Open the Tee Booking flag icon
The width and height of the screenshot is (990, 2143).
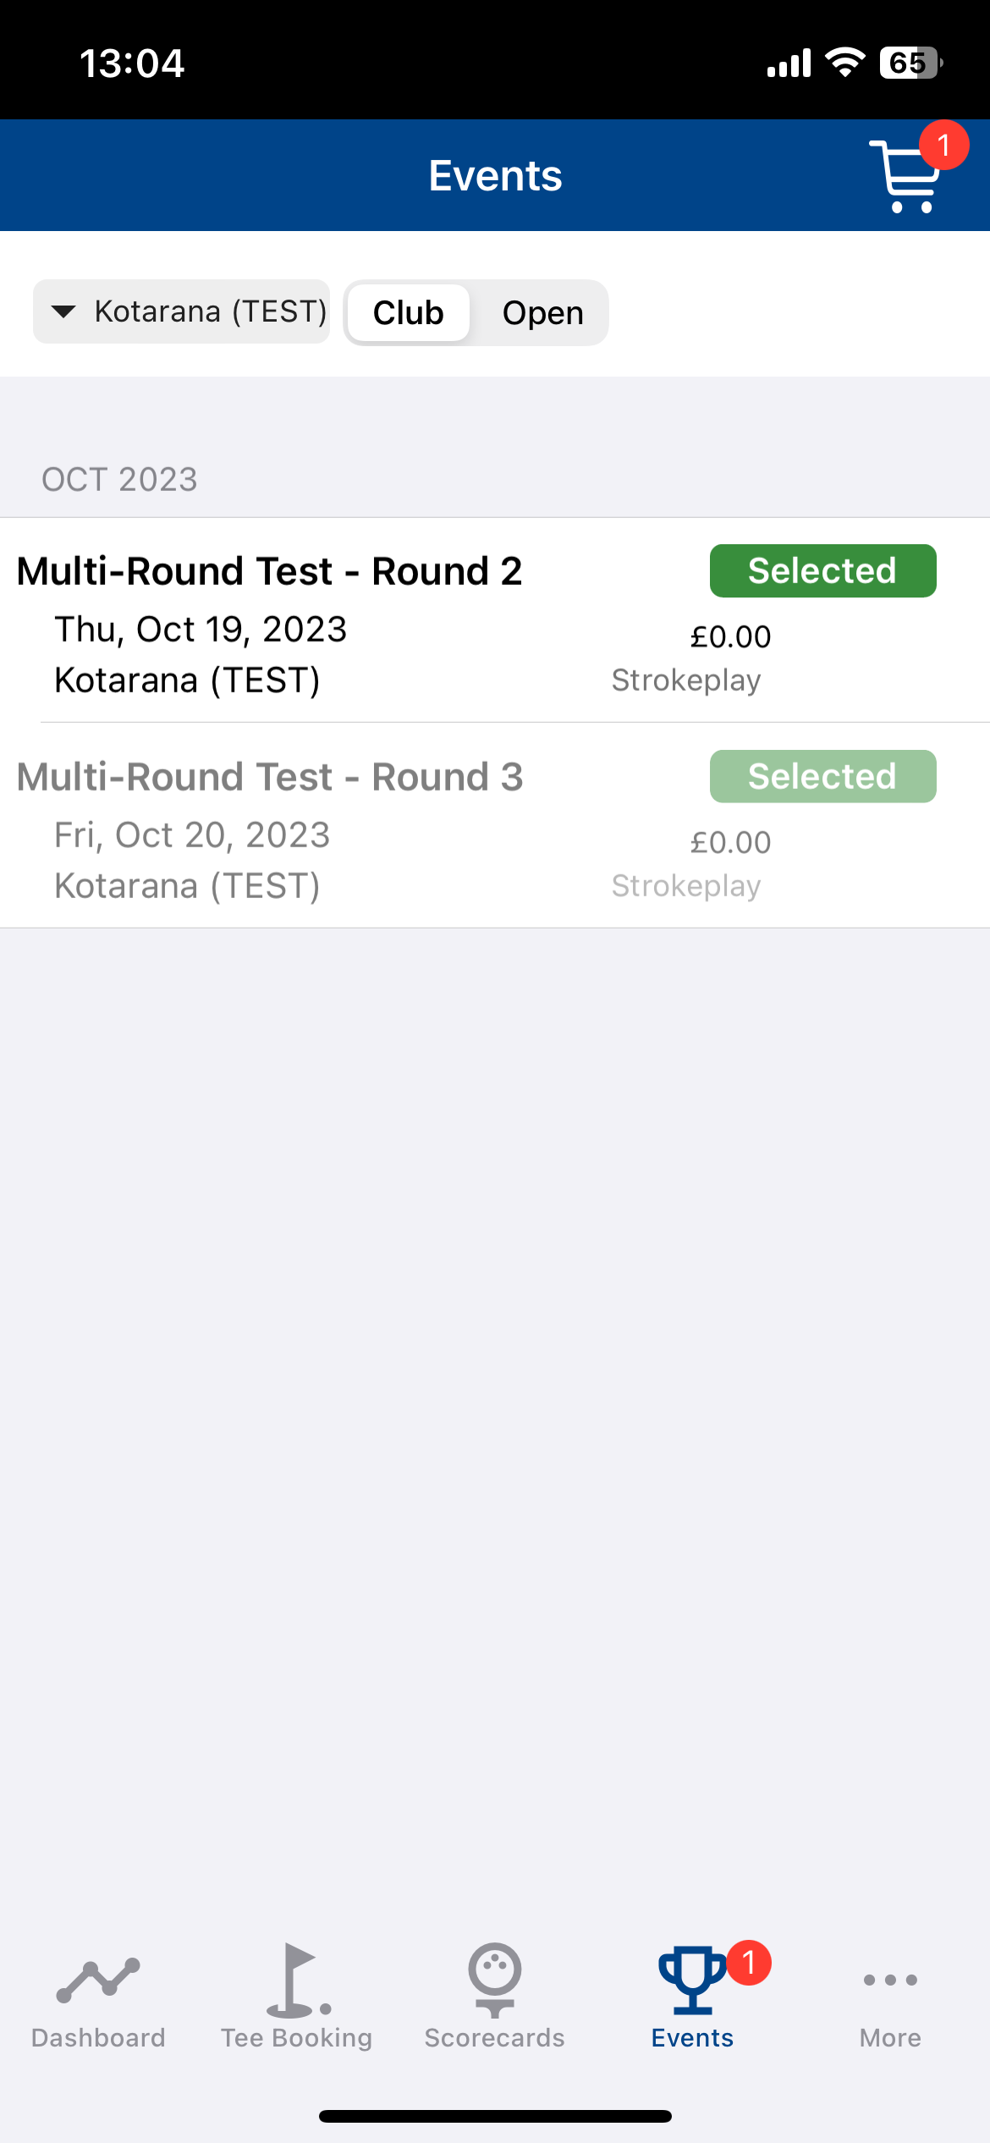(297, 1980)
